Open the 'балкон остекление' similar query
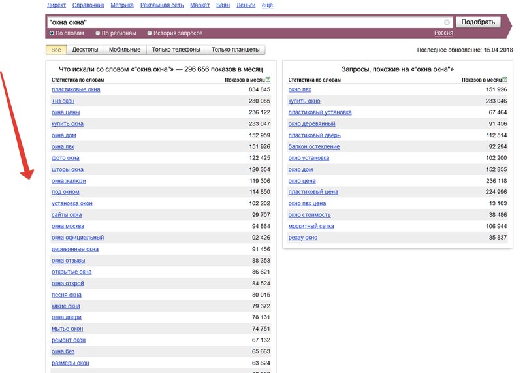Viewport: 527px width, 373px height. [x=314, y=146]
